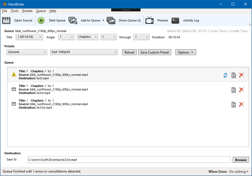Open the When Done Do nothing dropdown
Screen dimensions: 252x176
239,172
